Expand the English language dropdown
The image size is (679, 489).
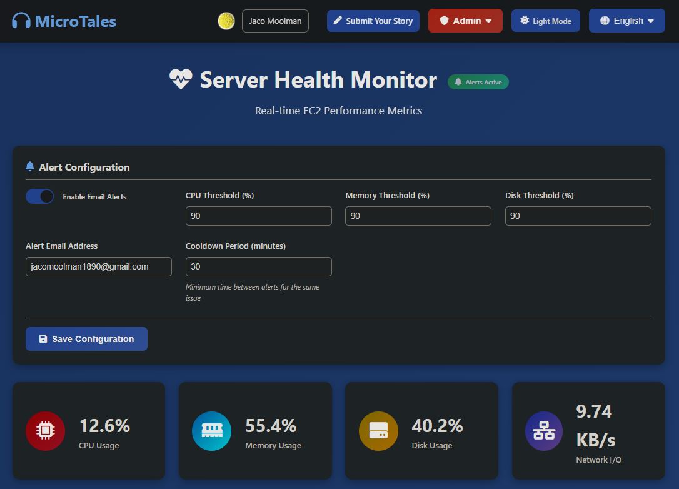pyautogui.click(x=626, y=21)
